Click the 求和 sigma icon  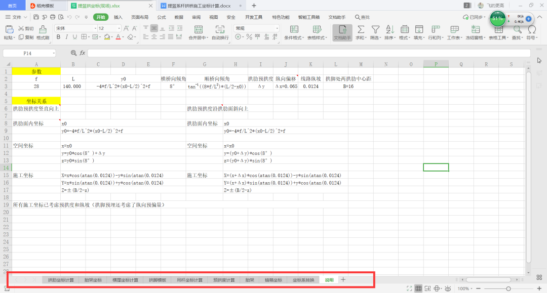pos(361,30)
